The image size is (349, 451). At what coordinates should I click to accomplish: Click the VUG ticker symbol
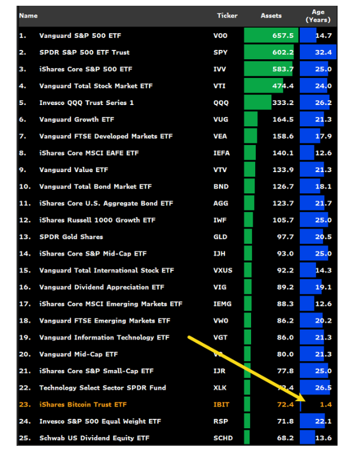click(221, 119)
